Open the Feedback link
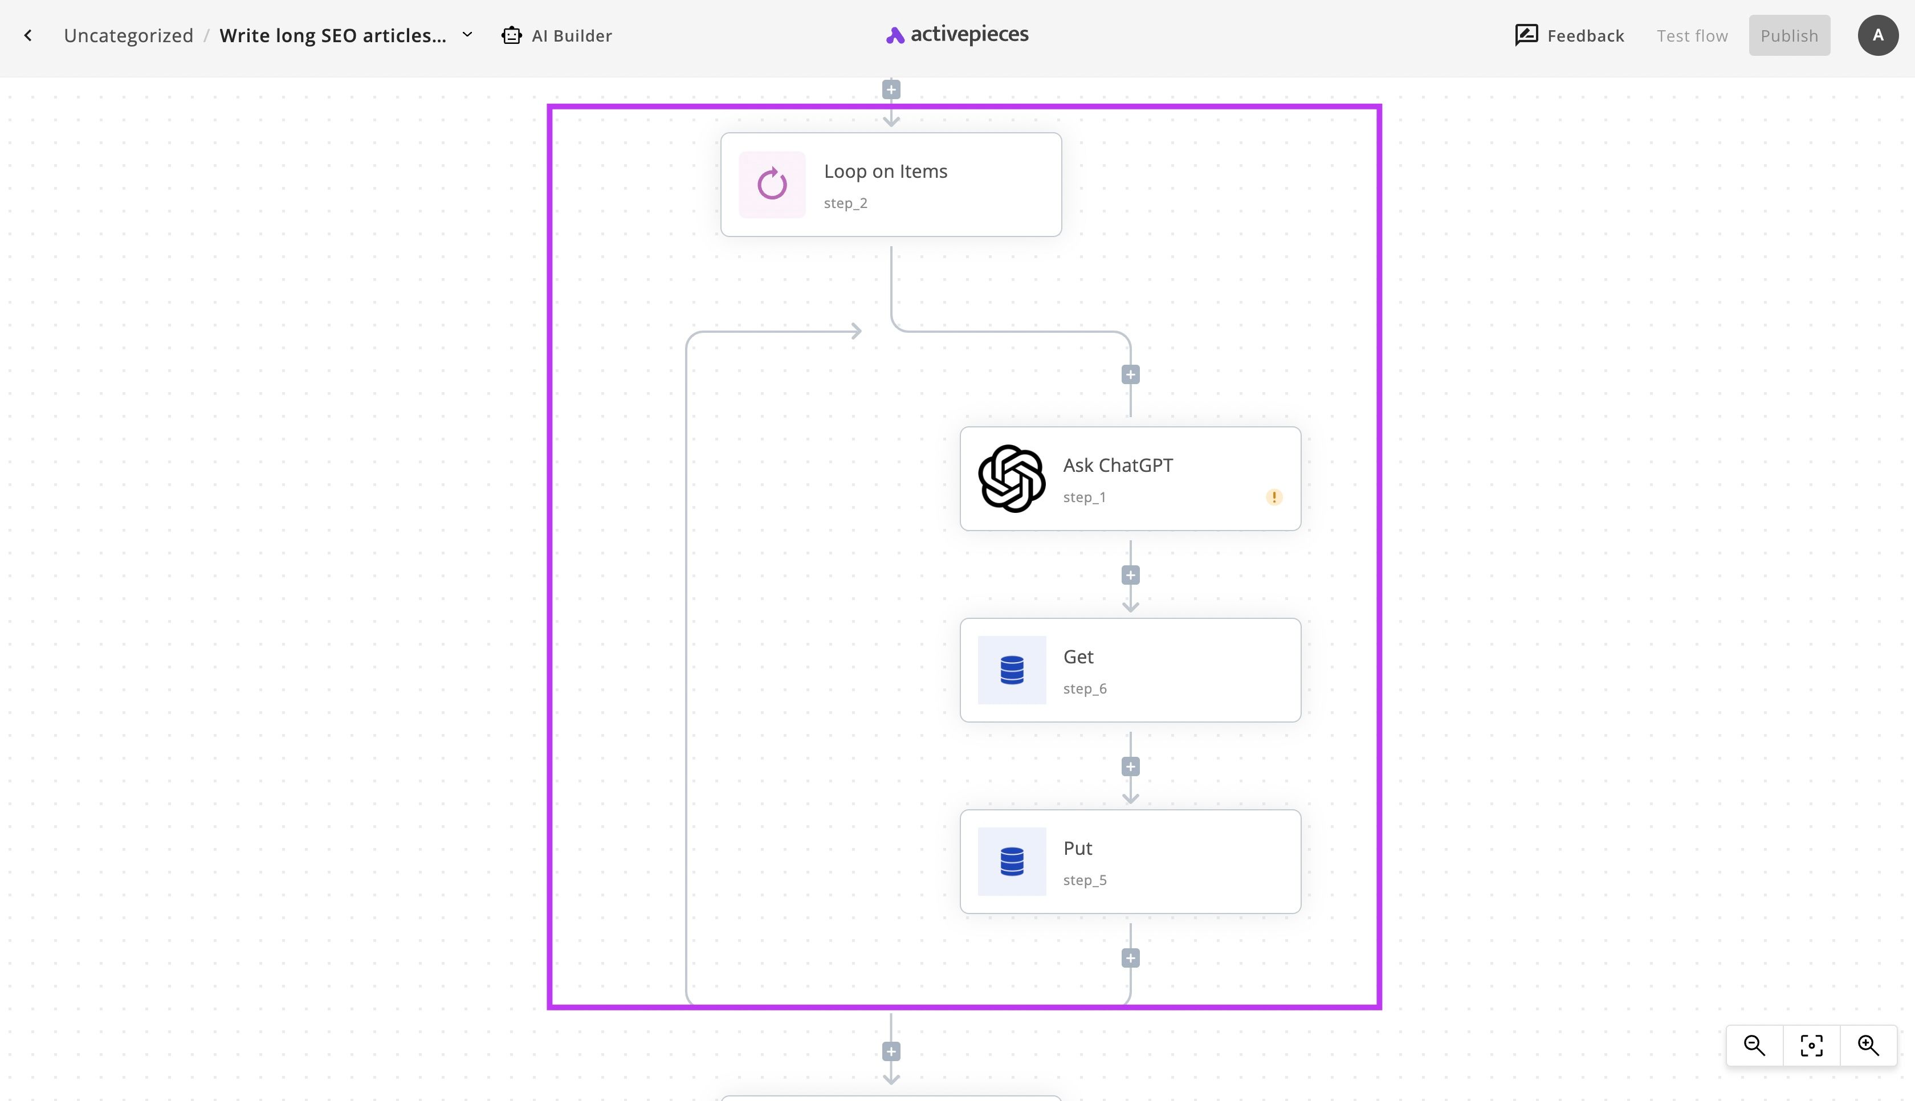1915x1101 pixels. 1570,35
